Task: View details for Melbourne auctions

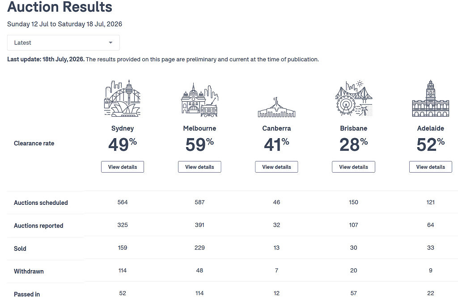Action: 199,167
